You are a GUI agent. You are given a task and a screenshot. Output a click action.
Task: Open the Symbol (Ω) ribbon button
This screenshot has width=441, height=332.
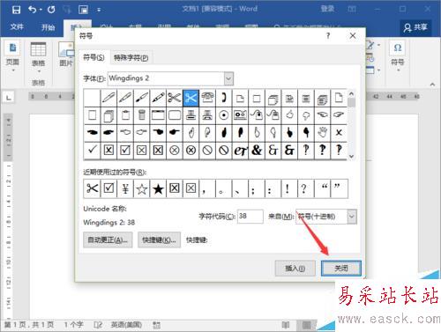[398, 55]
